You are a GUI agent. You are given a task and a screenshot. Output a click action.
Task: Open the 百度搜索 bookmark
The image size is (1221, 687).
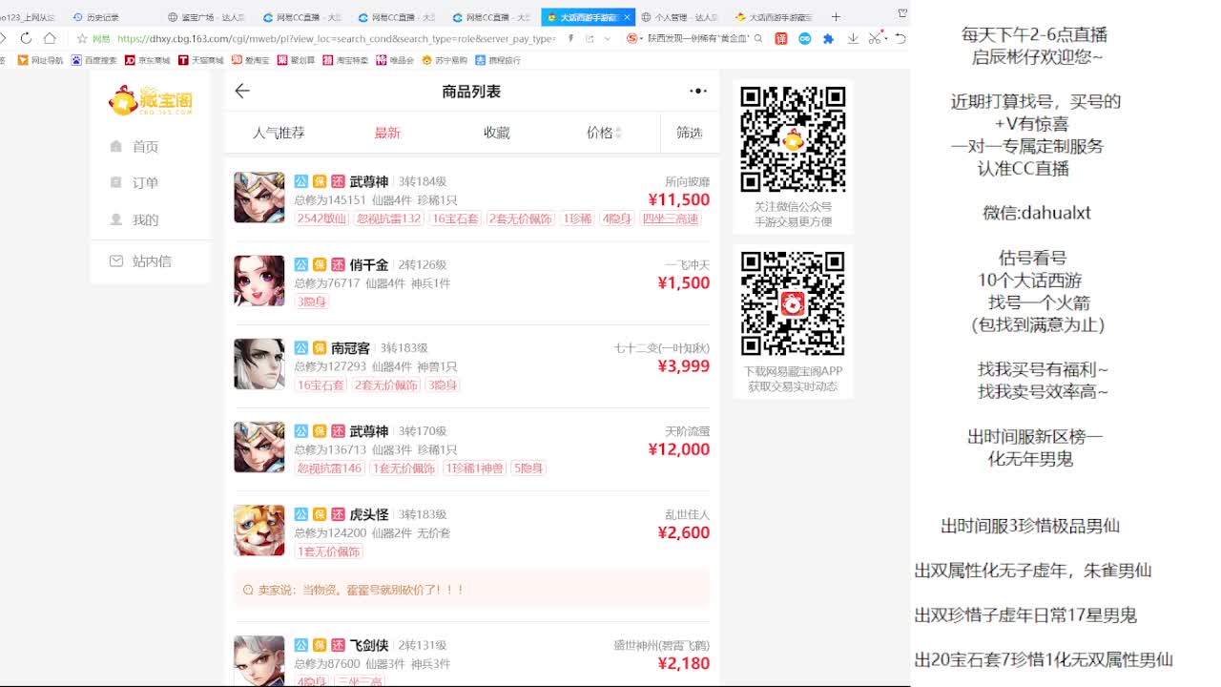(x=93, y=60)
